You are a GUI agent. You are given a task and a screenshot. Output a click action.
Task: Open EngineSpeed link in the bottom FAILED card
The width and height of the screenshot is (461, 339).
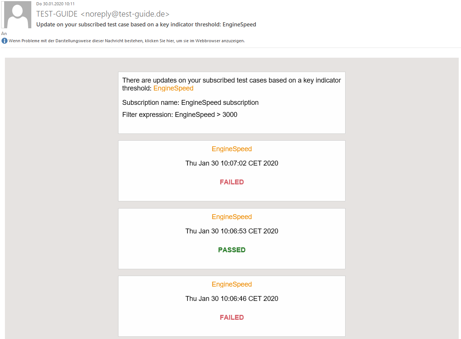point(232,284)
